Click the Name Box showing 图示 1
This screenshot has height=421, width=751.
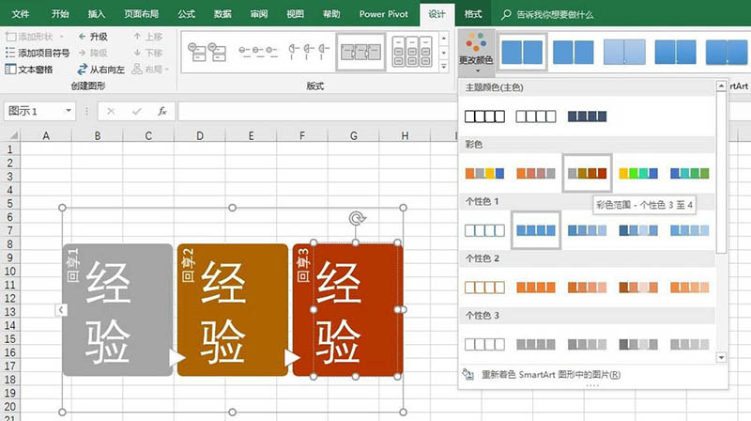[x=34, y=111]
